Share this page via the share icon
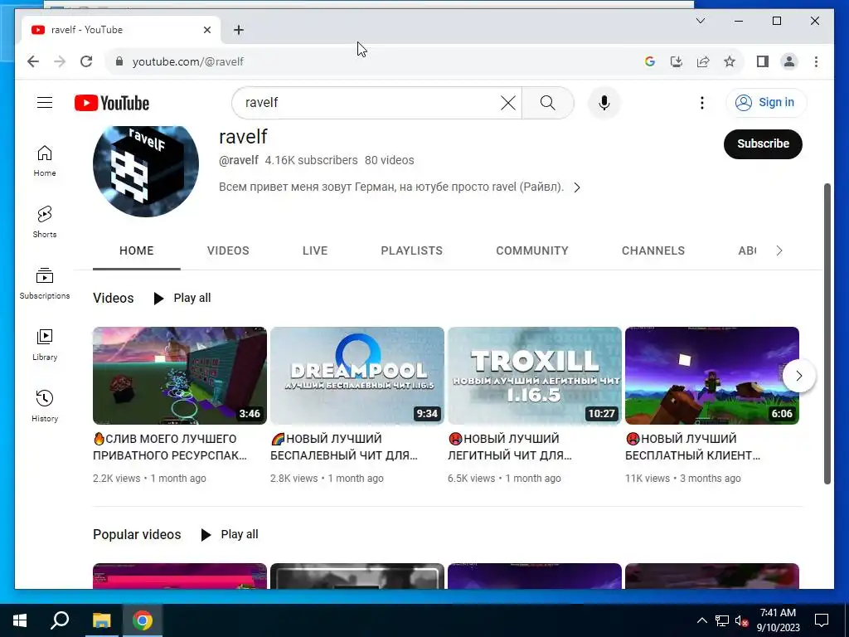 pos(703,61)
